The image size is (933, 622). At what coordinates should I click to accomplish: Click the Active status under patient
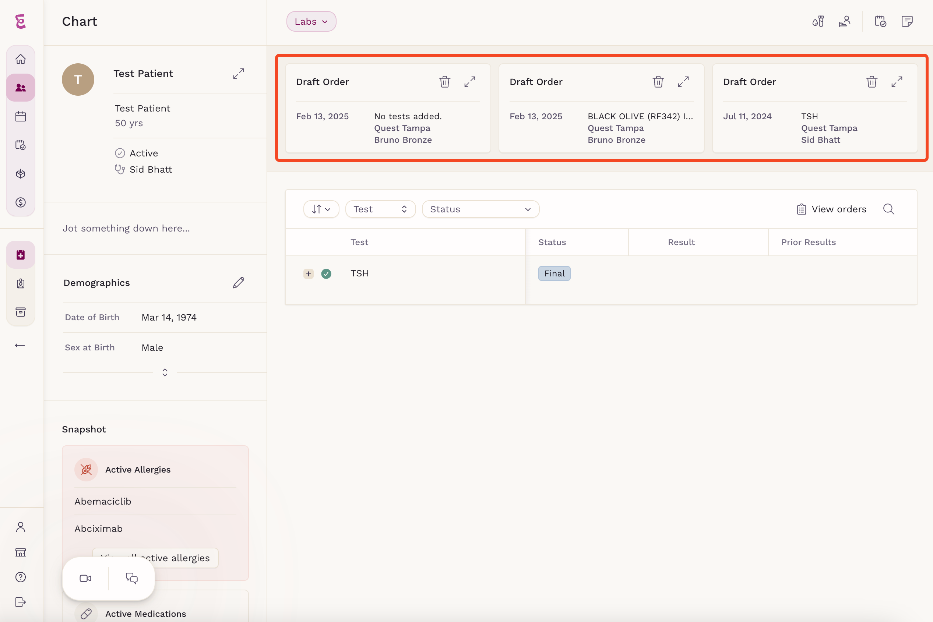(144, 153)
